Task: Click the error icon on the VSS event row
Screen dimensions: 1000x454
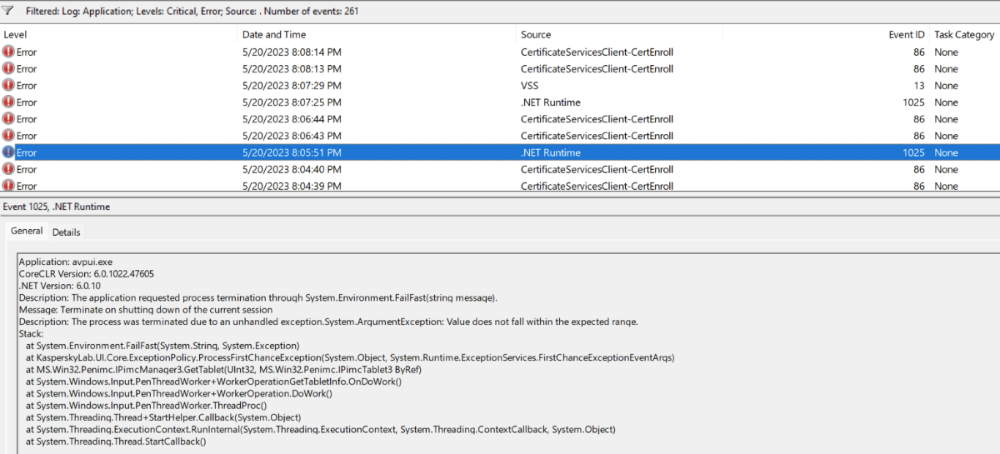Action: [8, 86]
